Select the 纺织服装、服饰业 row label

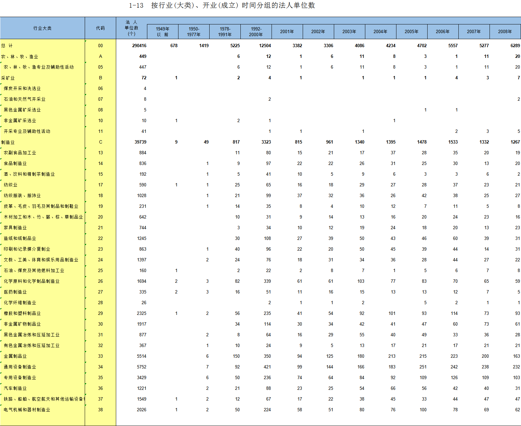[22, 196]
